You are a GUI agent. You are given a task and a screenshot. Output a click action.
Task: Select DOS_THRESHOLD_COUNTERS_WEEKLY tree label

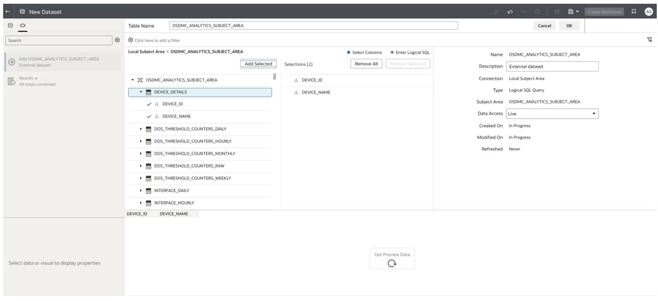[192, 178]
